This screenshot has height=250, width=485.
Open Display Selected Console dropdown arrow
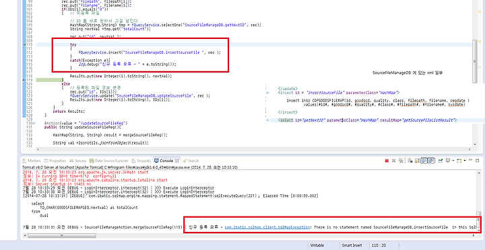[x=453, y=161]
